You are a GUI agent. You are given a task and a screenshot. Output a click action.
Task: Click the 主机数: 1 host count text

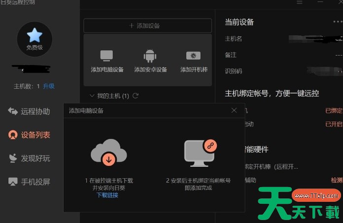27,86
